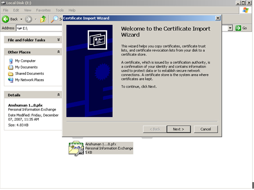The width and height of the screenshot is (254, 190).
Task: Open Shared Documents folder link
Action: coord(30,74)
